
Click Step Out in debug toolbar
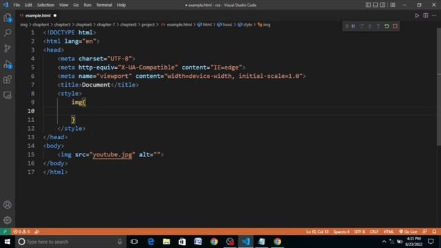378,26
